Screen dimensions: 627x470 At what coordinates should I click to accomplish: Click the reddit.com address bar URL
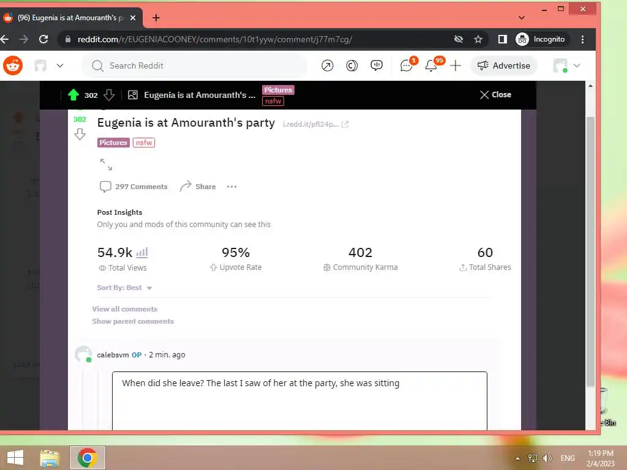point(215,39)
